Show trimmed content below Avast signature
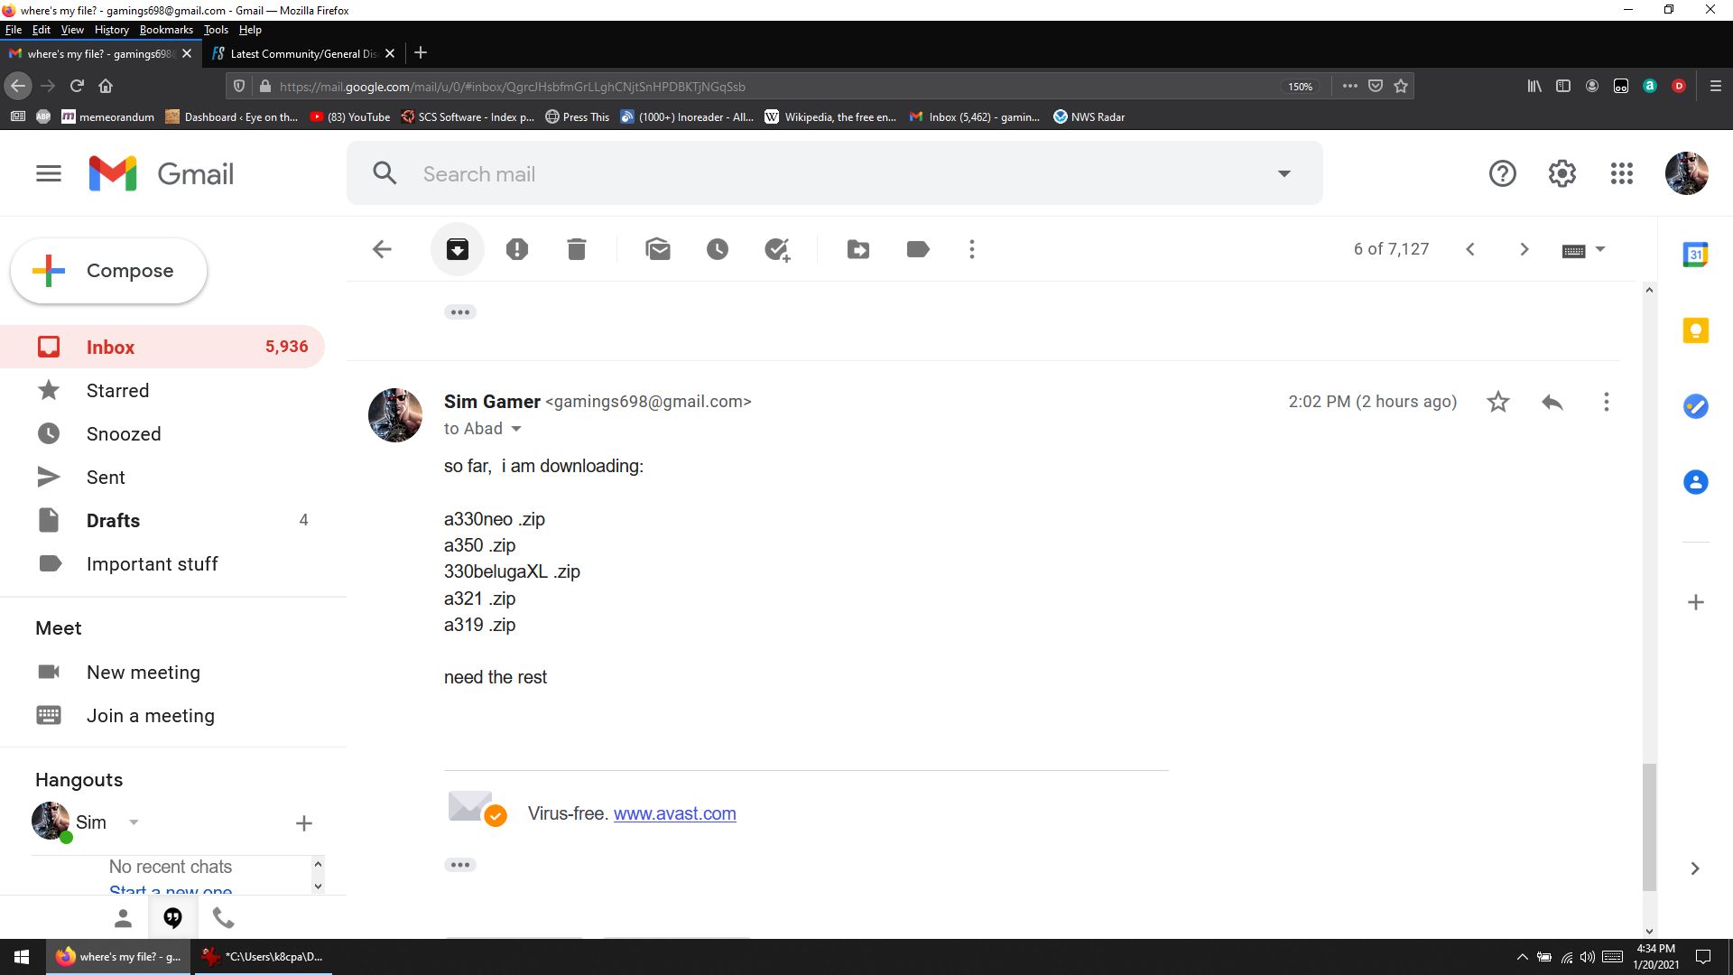Screen dimensions: 1733x975 460,865
